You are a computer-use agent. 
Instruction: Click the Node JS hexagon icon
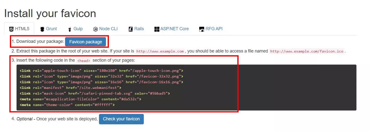coord(95,29)
